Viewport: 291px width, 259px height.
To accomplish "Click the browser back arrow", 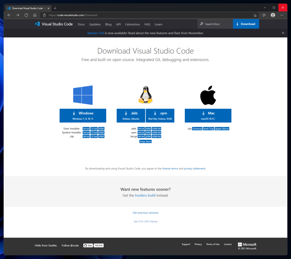I will tap(9, 15).
